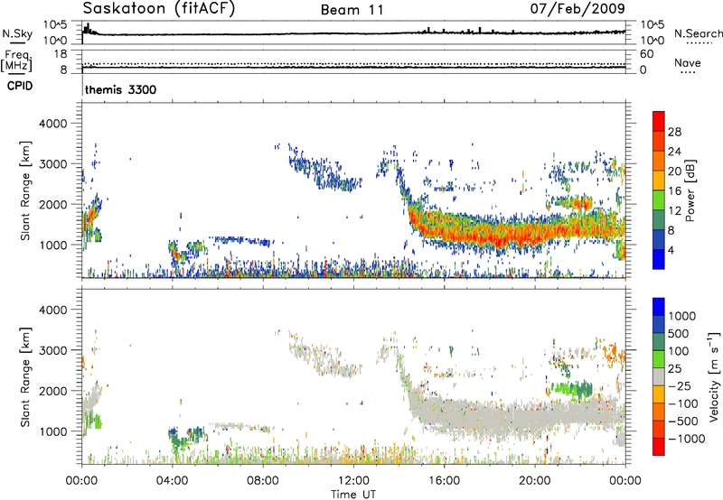The image size is (723, 500).
Task: Click the "60" Nave axis tick
Action: pyautogui.click(x=646, y=54)
